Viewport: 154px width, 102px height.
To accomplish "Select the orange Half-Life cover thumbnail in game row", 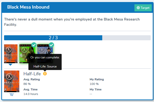I will click(11, 54).
